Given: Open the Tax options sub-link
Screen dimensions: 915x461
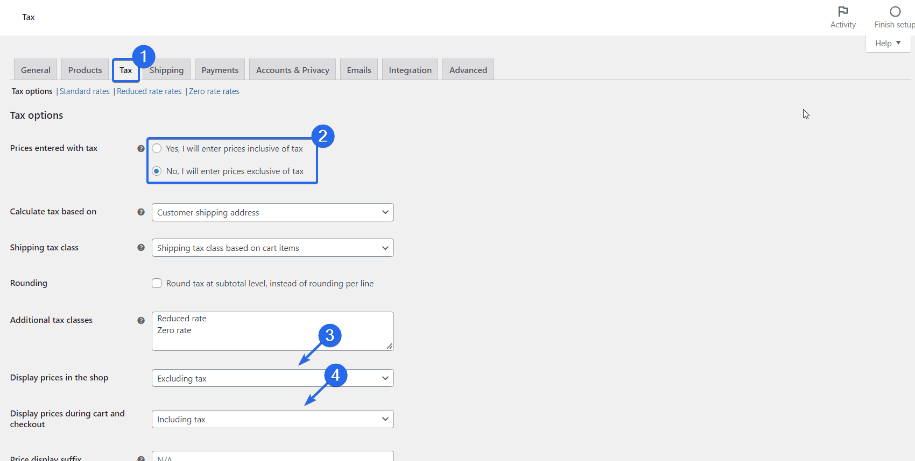Looking at the screenshot, I should tap(32, 91).
